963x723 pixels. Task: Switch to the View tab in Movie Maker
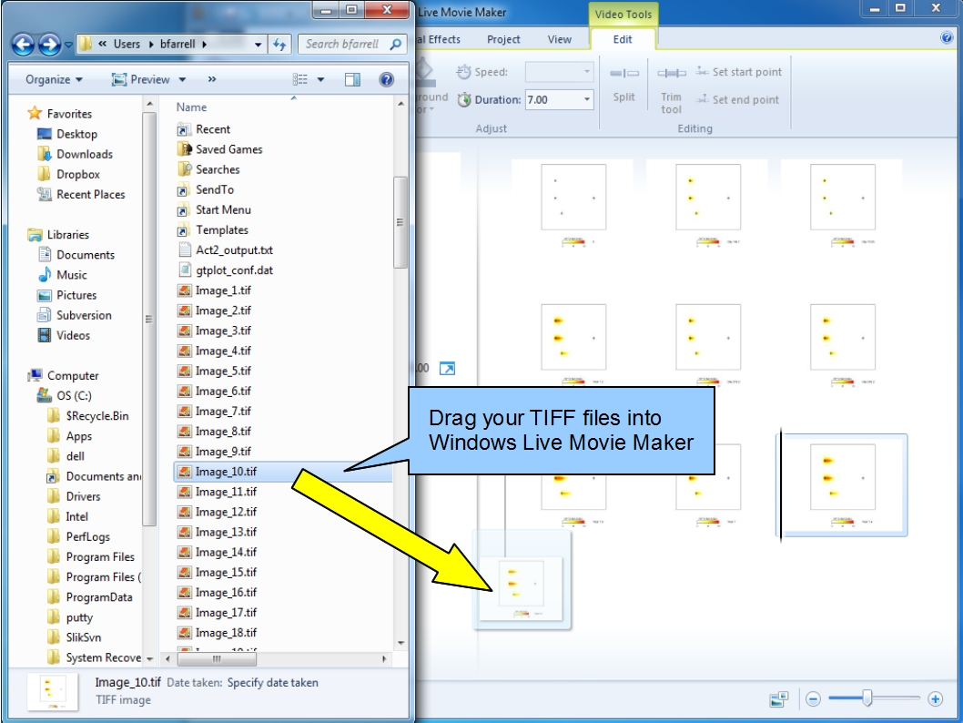click(x=560, y=39)
